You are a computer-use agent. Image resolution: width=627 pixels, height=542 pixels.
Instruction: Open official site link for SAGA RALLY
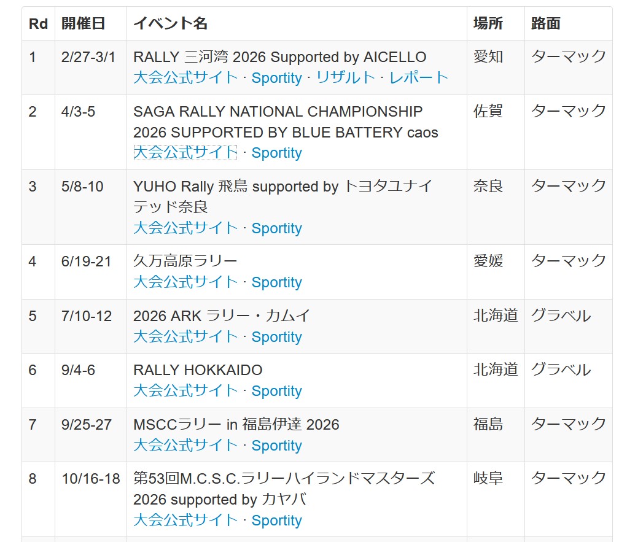coord(185,153)
